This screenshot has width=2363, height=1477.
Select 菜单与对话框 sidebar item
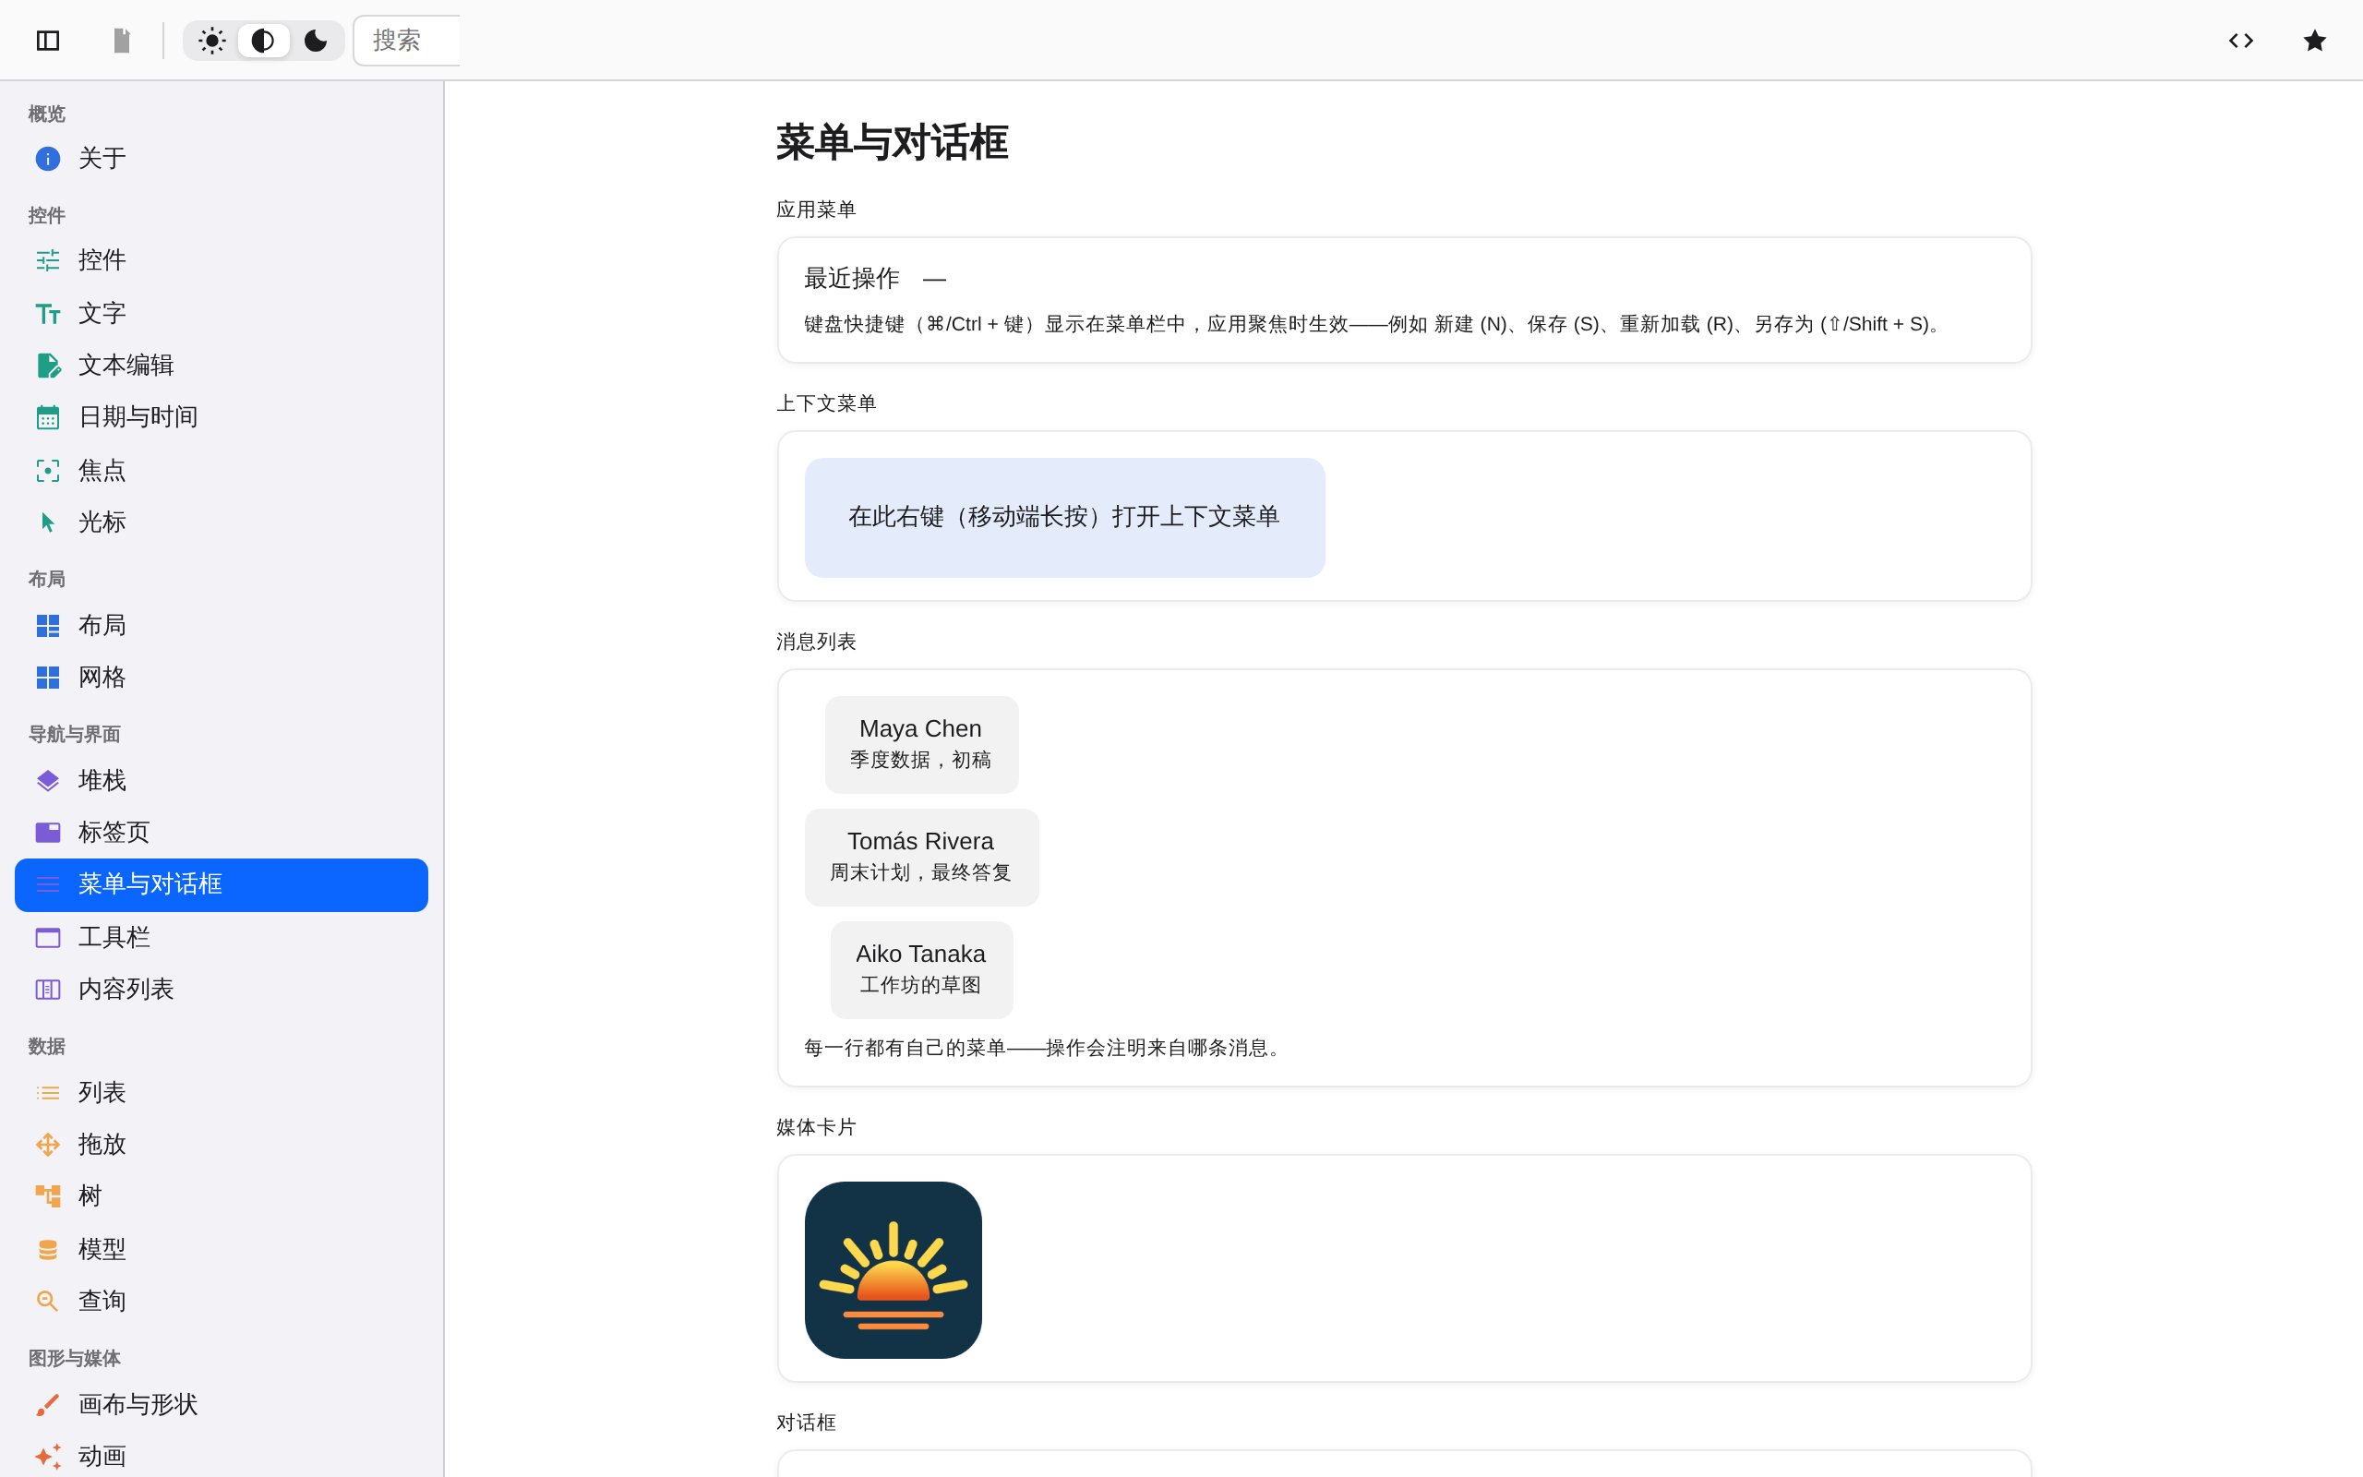pyautogui.click(x=222, y=885)
